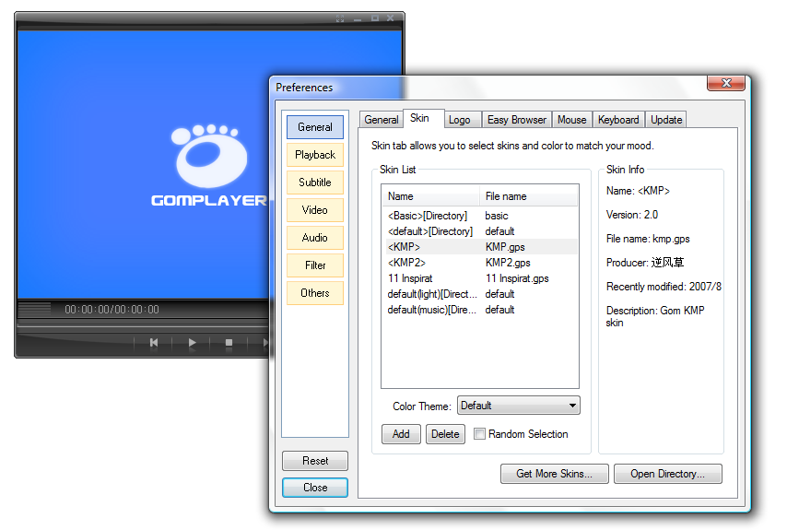The height and width of the screenshot is (530, 787).
Task: Open the Subtitle settings category
Action: click(x=315, y=183)
